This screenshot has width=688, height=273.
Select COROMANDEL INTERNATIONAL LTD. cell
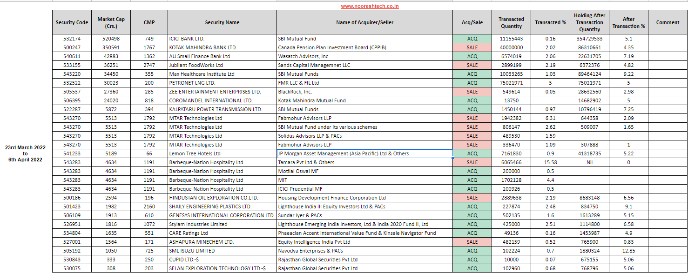point(222,100)
